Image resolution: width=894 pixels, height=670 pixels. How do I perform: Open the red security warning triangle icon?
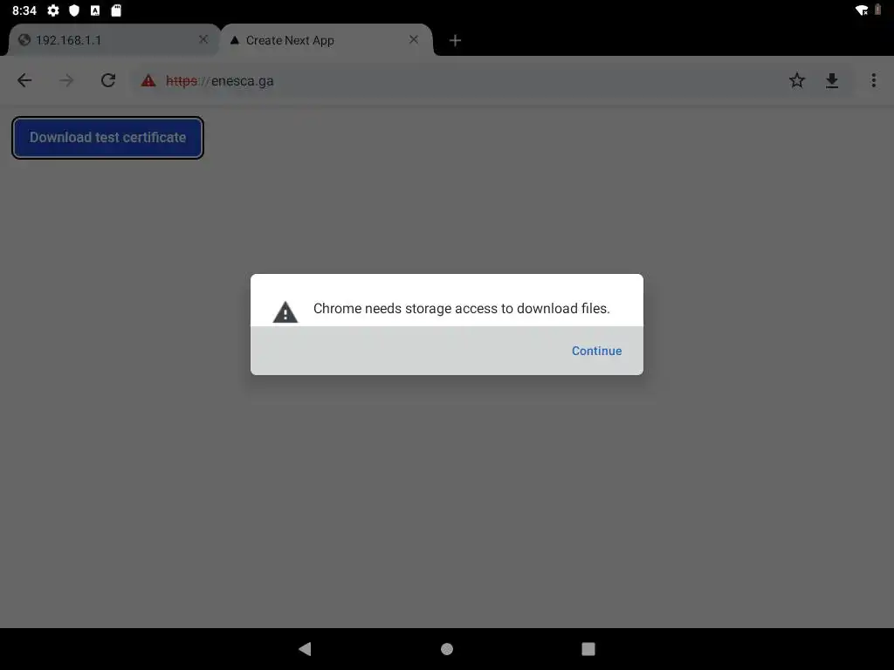pos(148,81)
